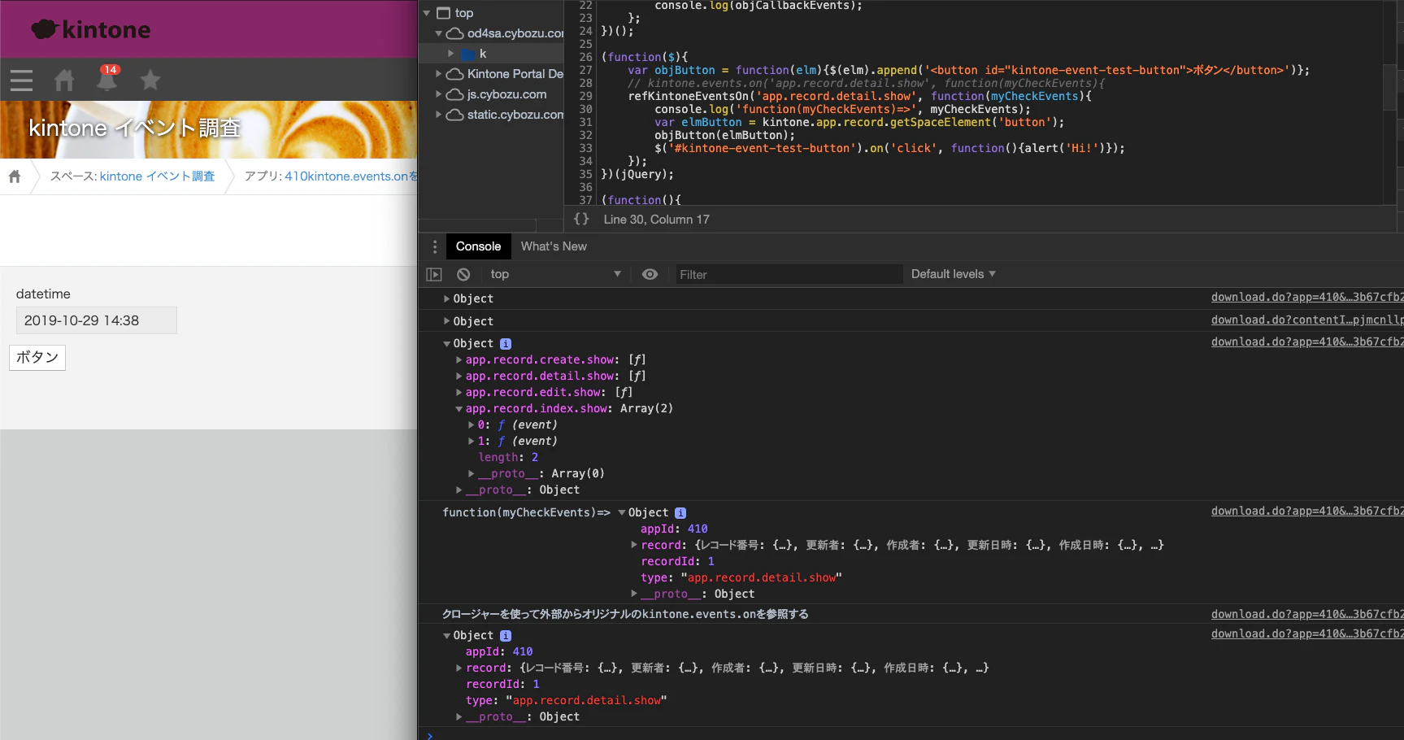This screenshot has width=1404, height=740.
Task: Click the kintone logo
Action: click(x=91, y=30)
